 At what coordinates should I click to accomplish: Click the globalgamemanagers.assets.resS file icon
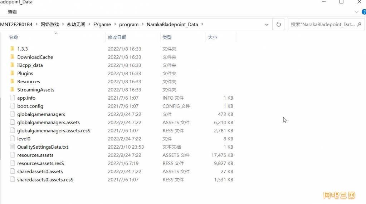13,130
